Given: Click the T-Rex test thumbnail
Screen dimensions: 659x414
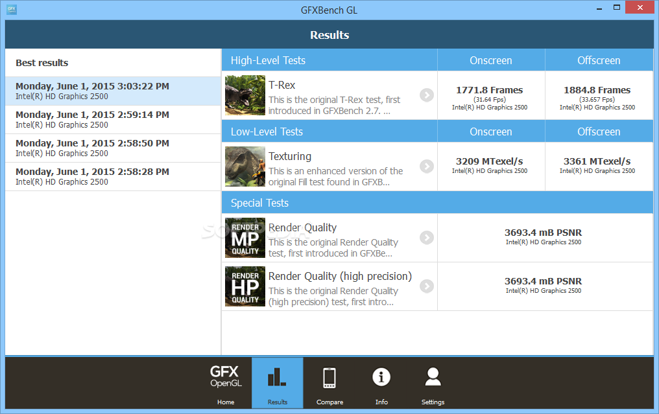Looking at the screenshot, I should [x=245, y=95].
